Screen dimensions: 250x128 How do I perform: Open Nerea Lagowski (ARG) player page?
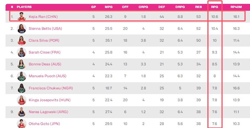(48, 112)
